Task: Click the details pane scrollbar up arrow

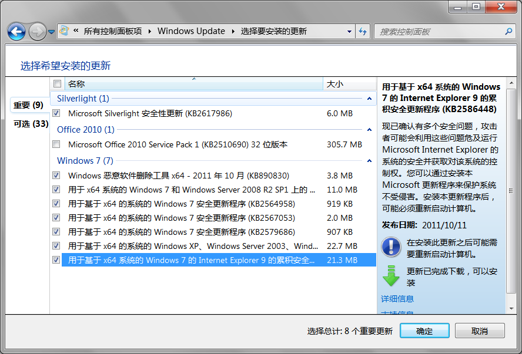Action: coord(511,83)
